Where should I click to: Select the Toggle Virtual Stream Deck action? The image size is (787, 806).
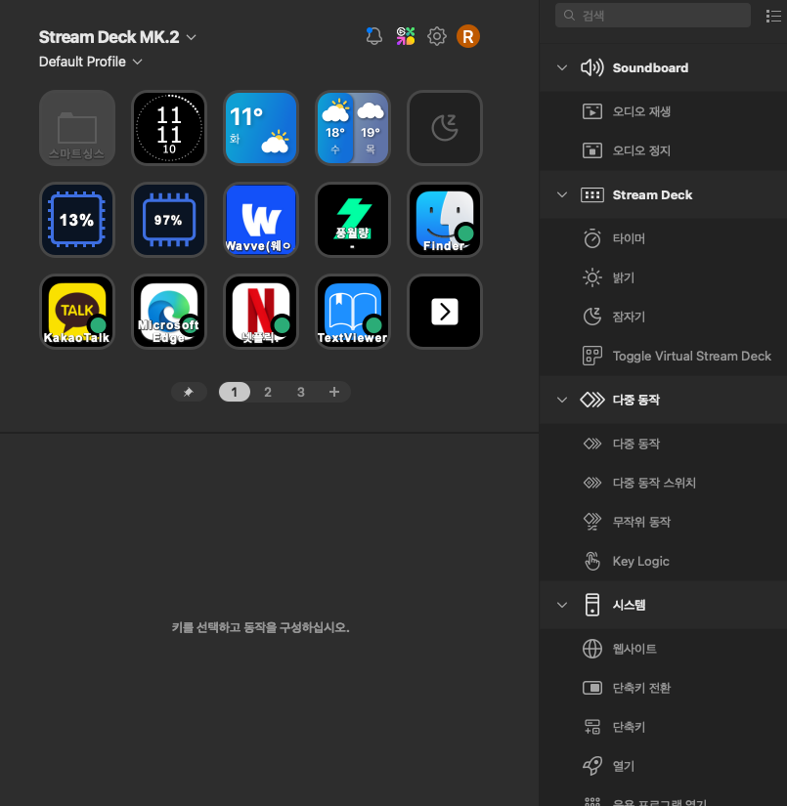[x=691, y=357]
